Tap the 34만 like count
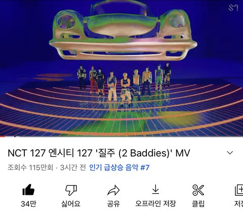 click(x=28, y=204)
